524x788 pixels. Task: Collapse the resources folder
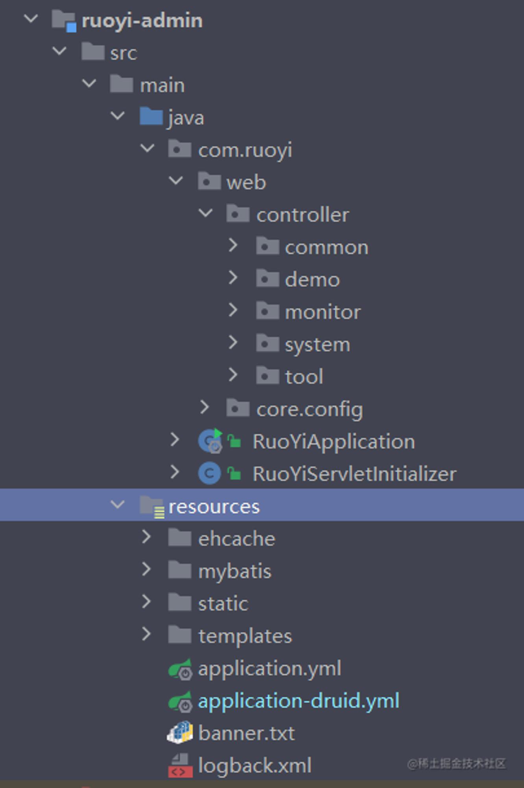118,504
